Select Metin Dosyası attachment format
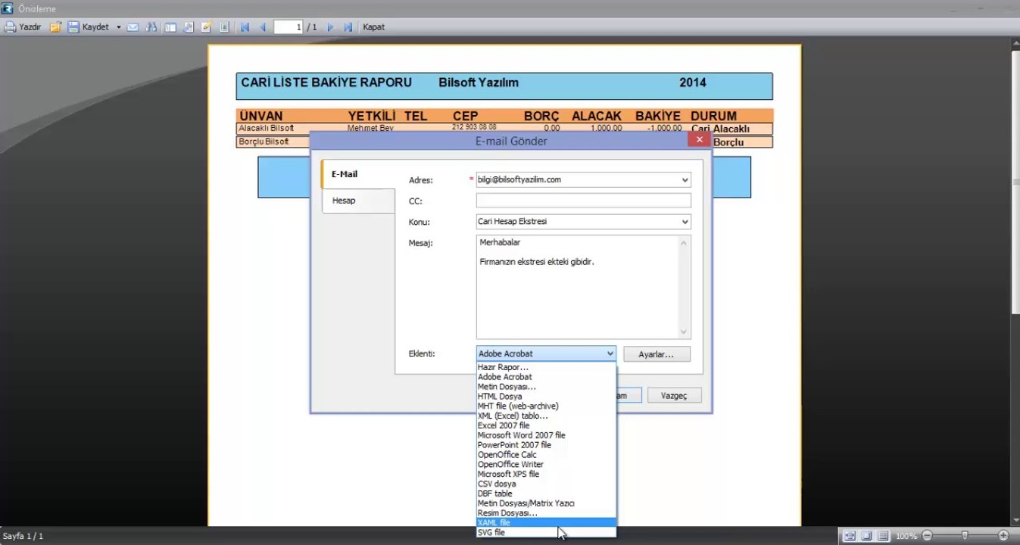Viewport: 1020px width, 545px height. point(546,387)
